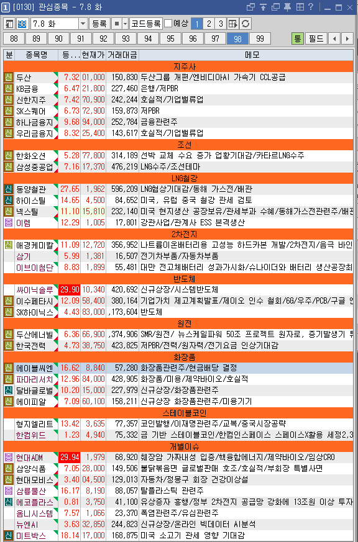This screenshot has height=542, width=358.
Task: Select the 옴니시스템 stock name
Action: click(x=35, y=513)
